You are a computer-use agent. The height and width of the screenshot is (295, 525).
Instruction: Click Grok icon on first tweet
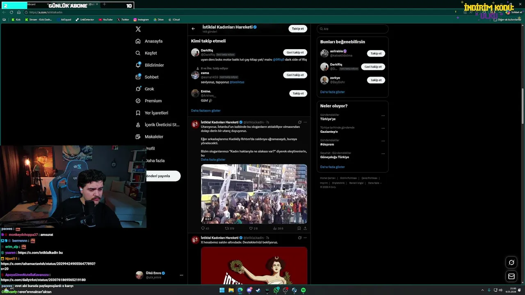coord(300,122)
